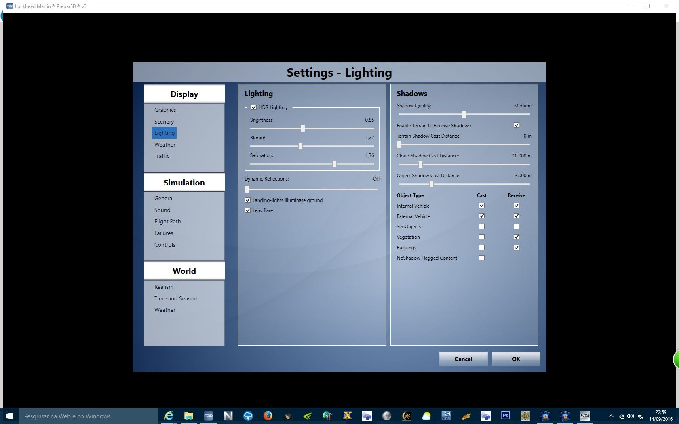
Task: Click the Shadow Quality slider handle
Action: [x=464, y=114]
